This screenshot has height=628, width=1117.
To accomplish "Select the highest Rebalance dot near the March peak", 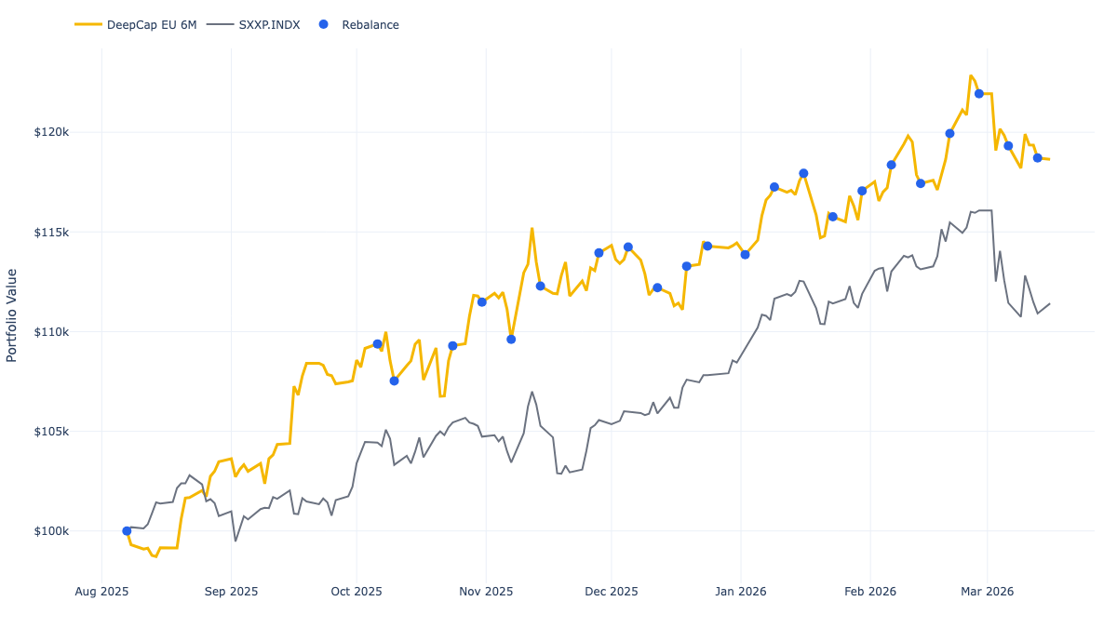I will point(979,92).
